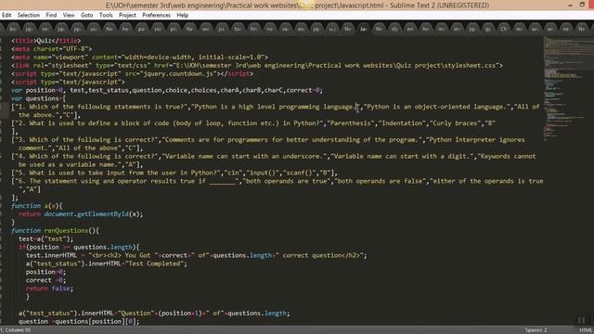The height and width of the screenshot is (334, 594).
Task: Click 'return document.getElementById(x);' line
Action: pyautogui.click(x=81, y=214)
